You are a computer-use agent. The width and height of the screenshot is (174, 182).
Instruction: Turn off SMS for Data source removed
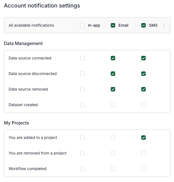click(x=143, y=89)
